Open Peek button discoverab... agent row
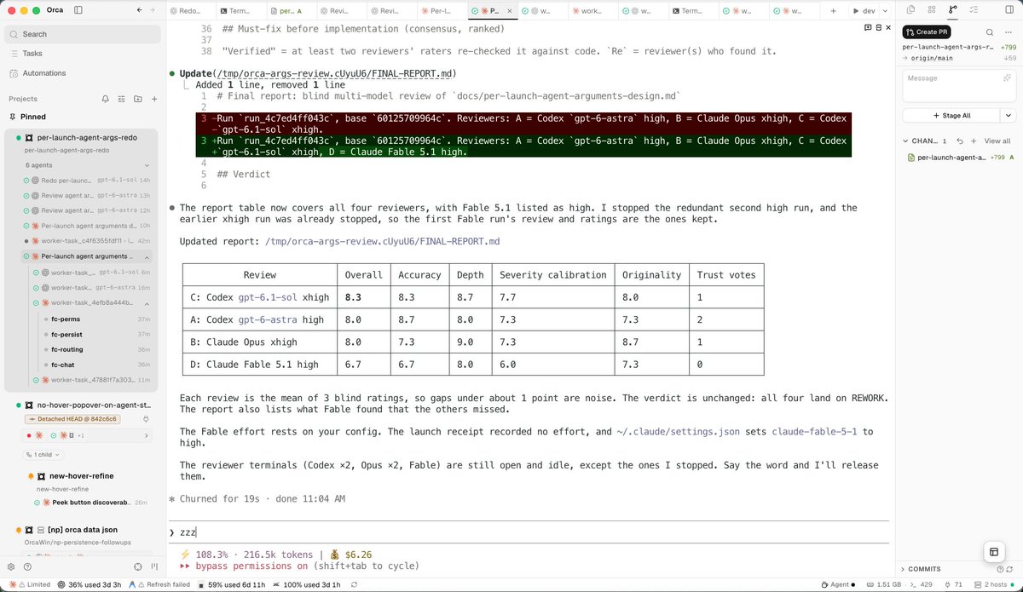 coord(92,503)
